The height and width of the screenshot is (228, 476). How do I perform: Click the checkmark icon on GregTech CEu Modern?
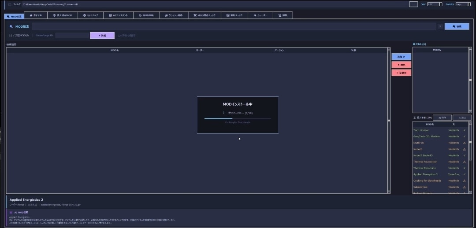point(465,136)
